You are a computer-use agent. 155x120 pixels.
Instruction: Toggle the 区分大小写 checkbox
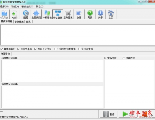click(x=18, y=49)
